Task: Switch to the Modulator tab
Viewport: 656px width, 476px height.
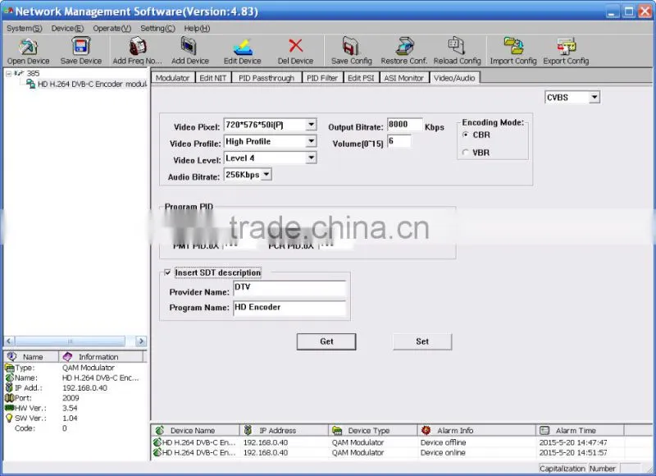Action: 172,78
